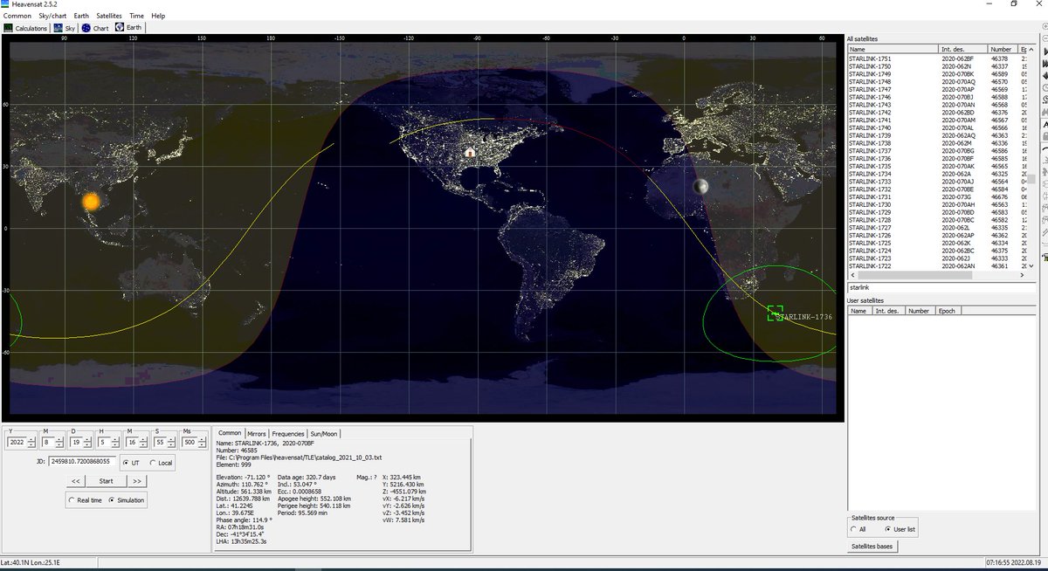Select the Earth map tab

coord(128,28)
